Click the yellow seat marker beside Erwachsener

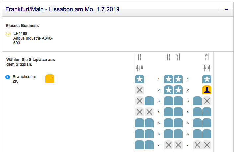[50, 79]
